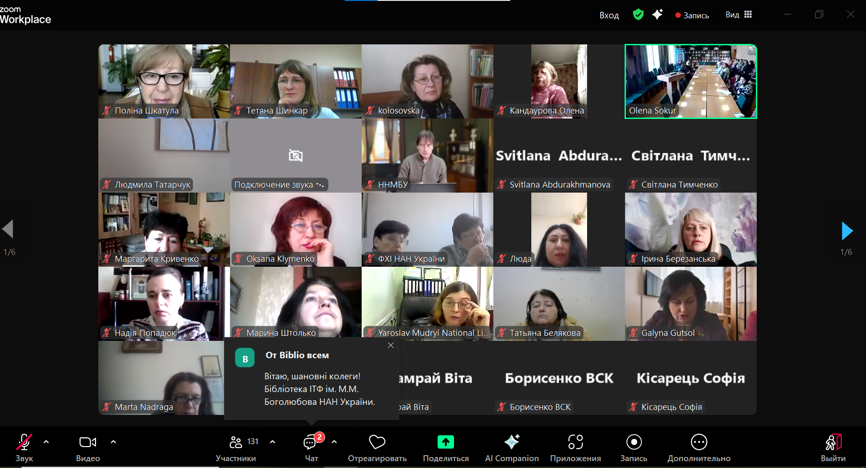866x468 pixels.
Task: Open the Участники participants panel
Action: (x=236, y=448)
